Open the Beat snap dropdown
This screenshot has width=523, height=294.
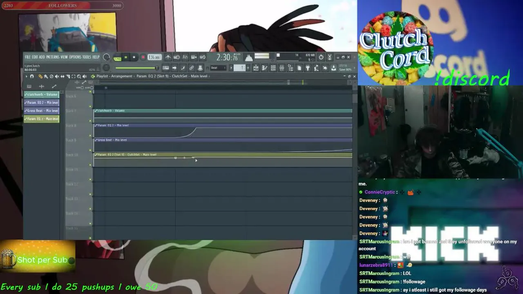point(218,68)
